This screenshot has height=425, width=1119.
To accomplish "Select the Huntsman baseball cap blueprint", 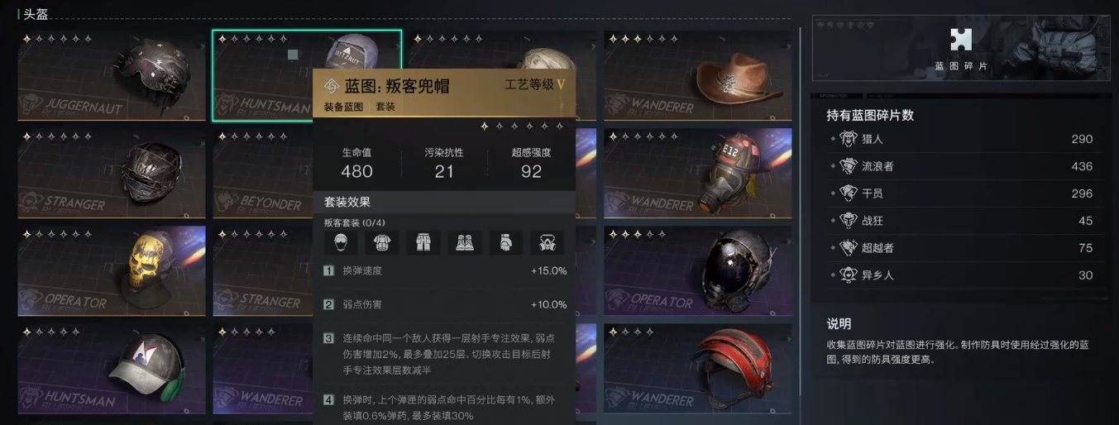I will (x=112, y=369).
